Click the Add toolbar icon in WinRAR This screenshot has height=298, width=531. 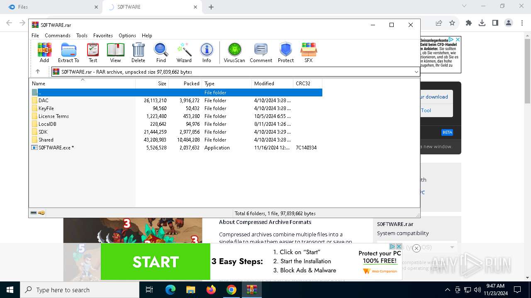44,53
